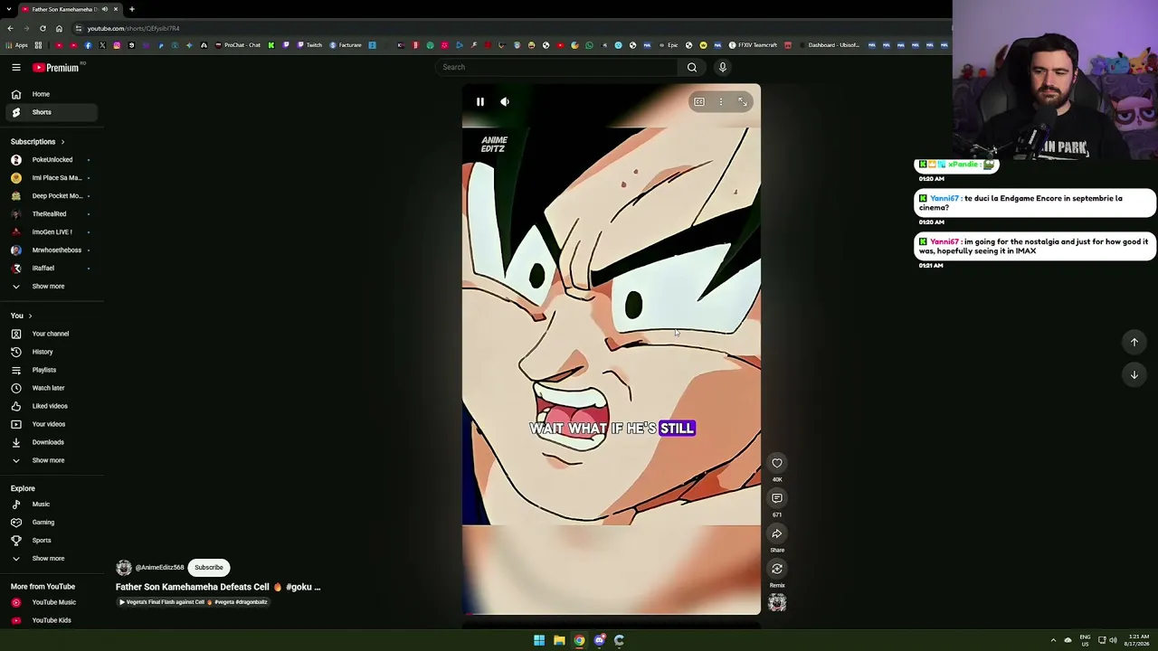Open the comments for the Short
Image resolution: width=1158 pixels, height=651 pixels.
click(x=777, y=498)
